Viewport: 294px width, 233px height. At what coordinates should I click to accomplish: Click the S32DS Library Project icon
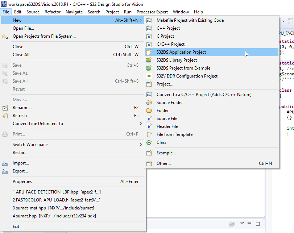[149, 60]
